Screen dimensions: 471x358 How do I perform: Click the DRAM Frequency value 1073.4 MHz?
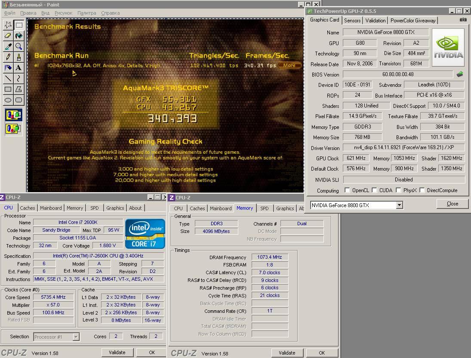[269, 257]
